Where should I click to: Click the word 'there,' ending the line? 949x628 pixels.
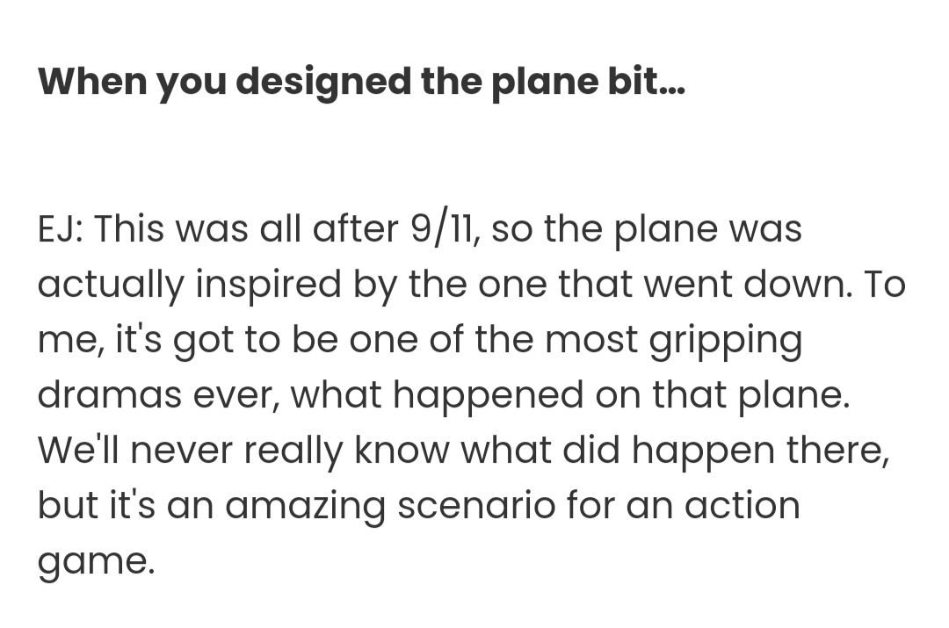(838, 450)
